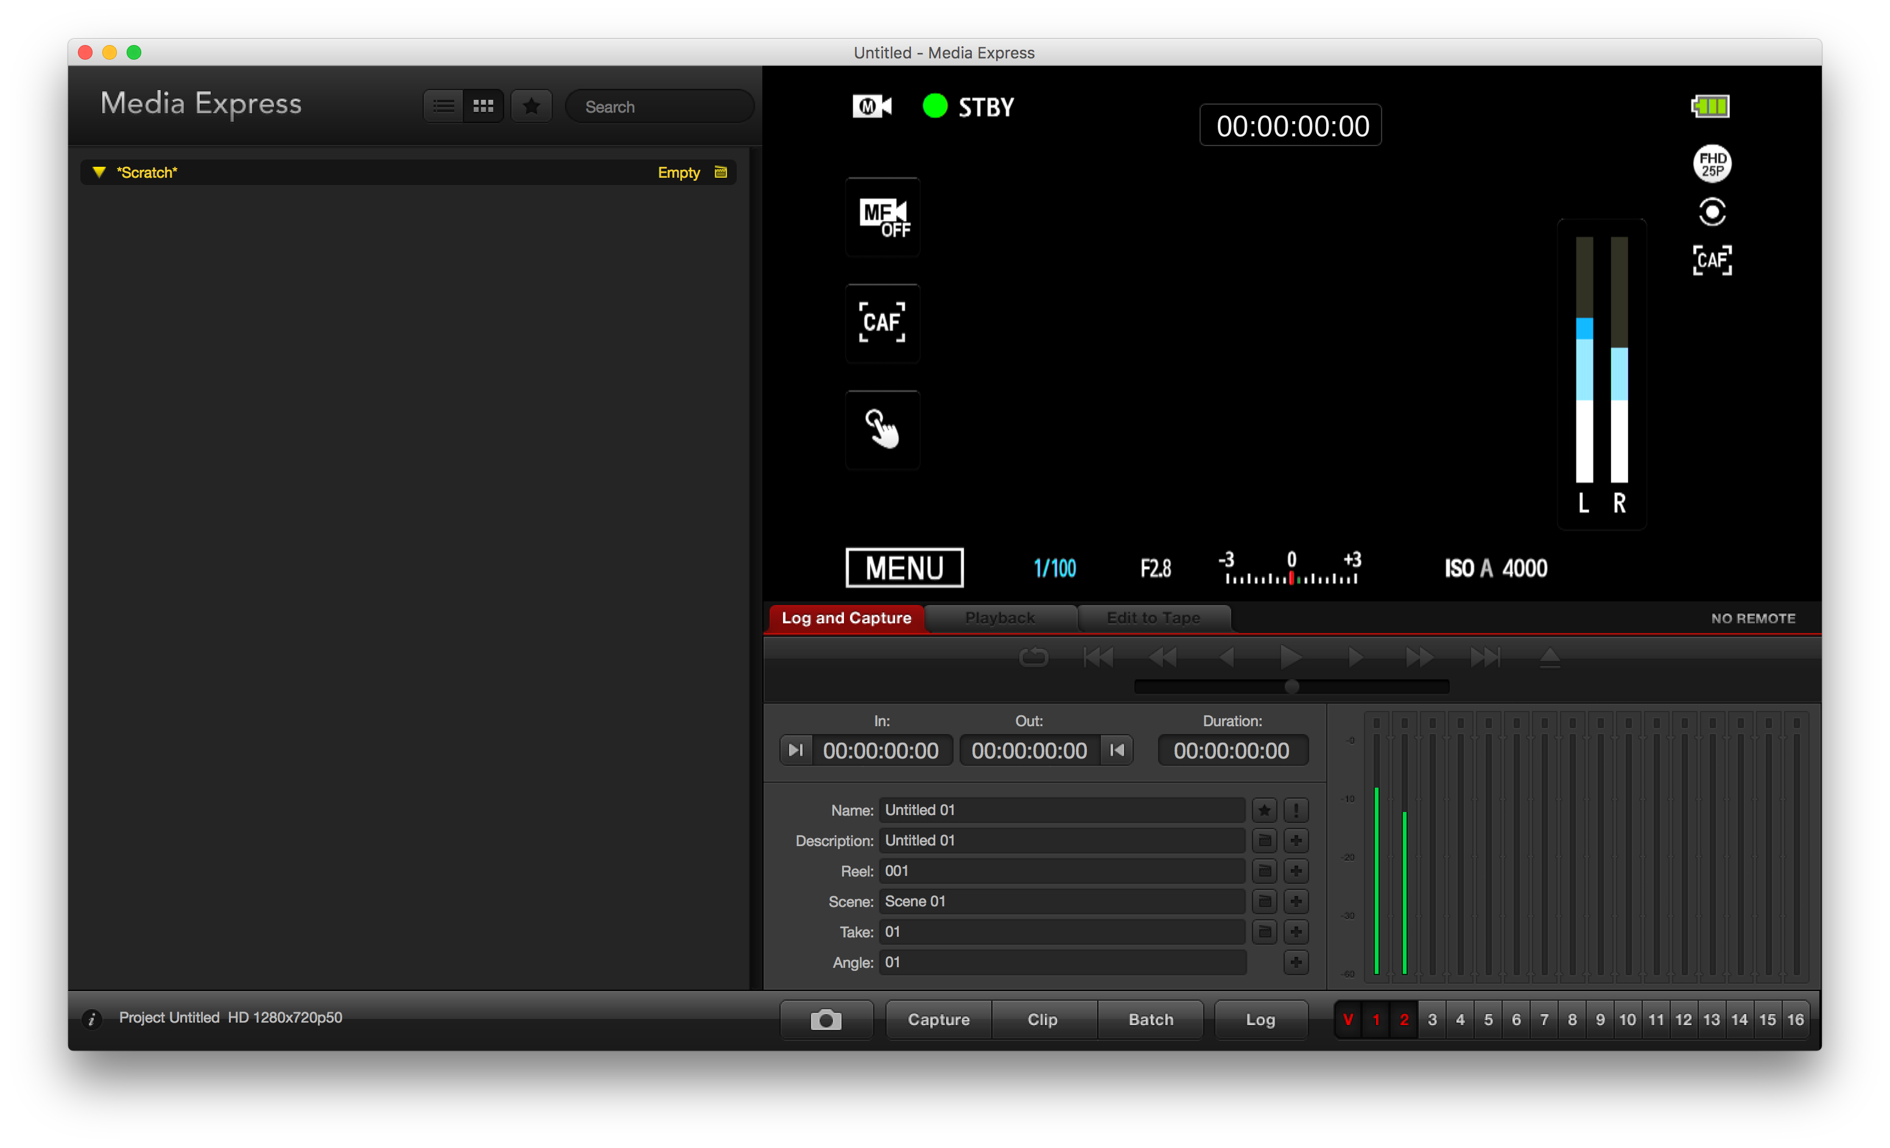Increment Scene with plus button

coord(1296,901)
